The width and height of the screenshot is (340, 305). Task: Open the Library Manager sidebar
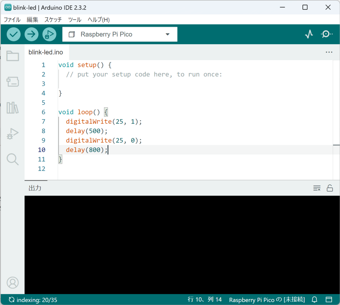click(x=13, y=108)
